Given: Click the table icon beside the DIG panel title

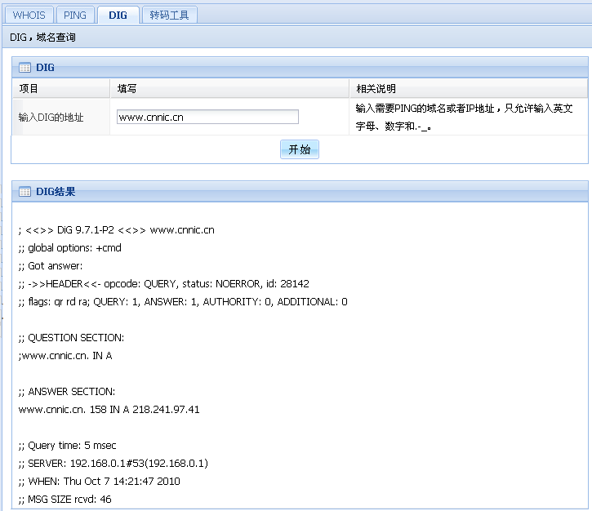Looking at the screenshot, I should 24,68.
